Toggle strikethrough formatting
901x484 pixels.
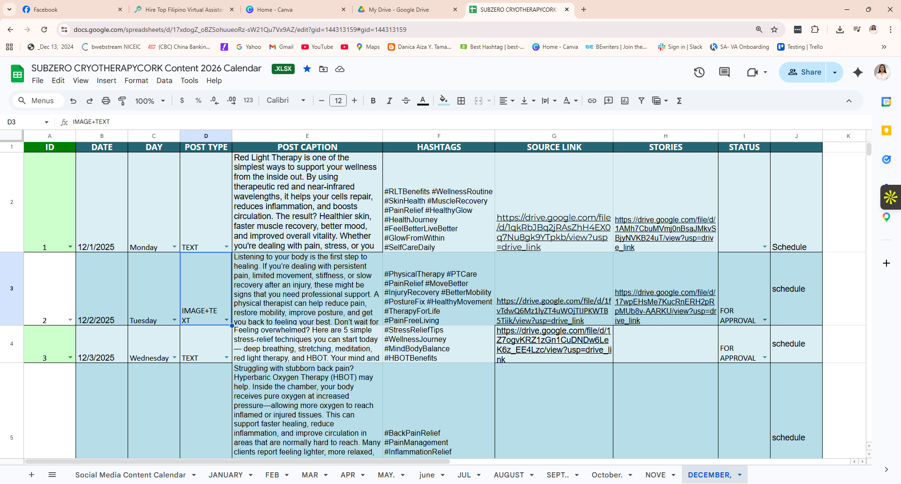click(406, 101)
